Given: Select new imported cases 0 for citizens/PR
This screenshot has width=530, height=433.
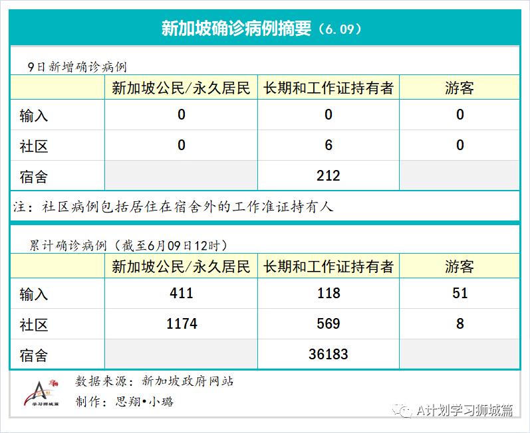Looking at the screenshot, I should pyautogui.click(x=182, y=115).
